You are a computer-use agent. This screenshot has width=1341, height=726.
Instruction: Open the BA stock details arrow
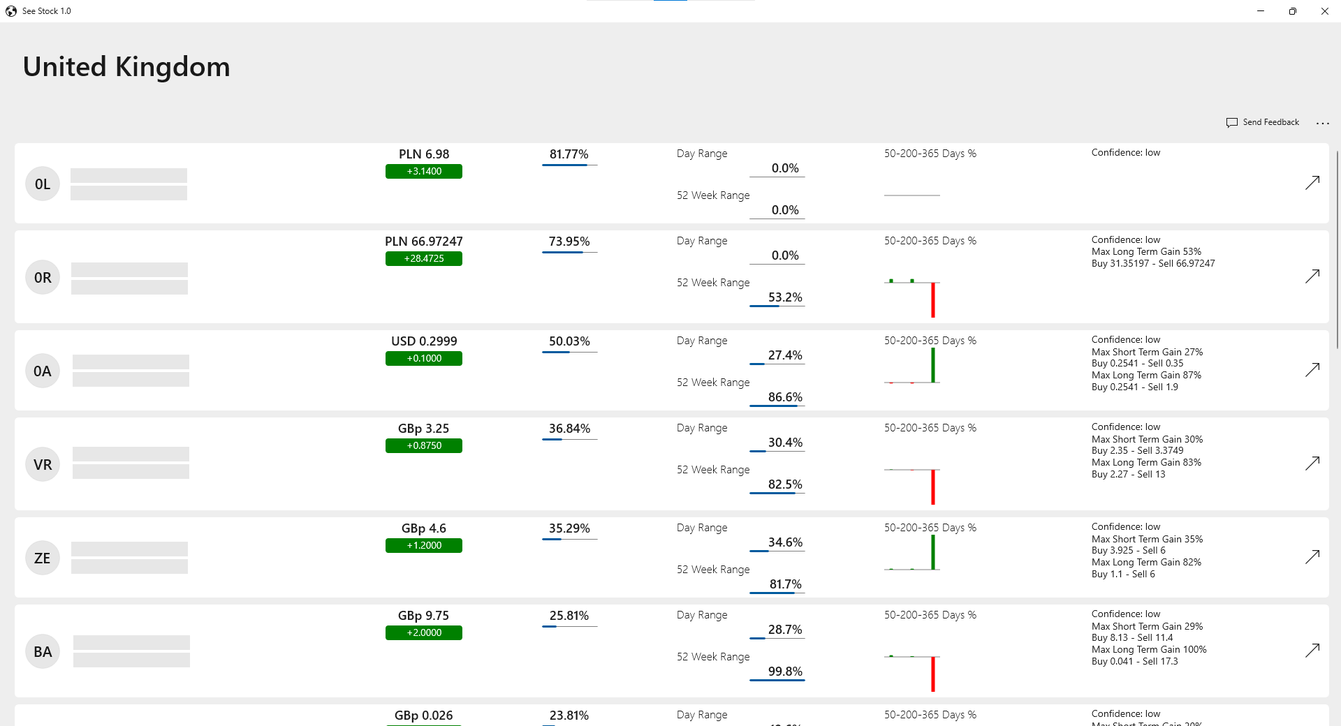point(1312,651)
